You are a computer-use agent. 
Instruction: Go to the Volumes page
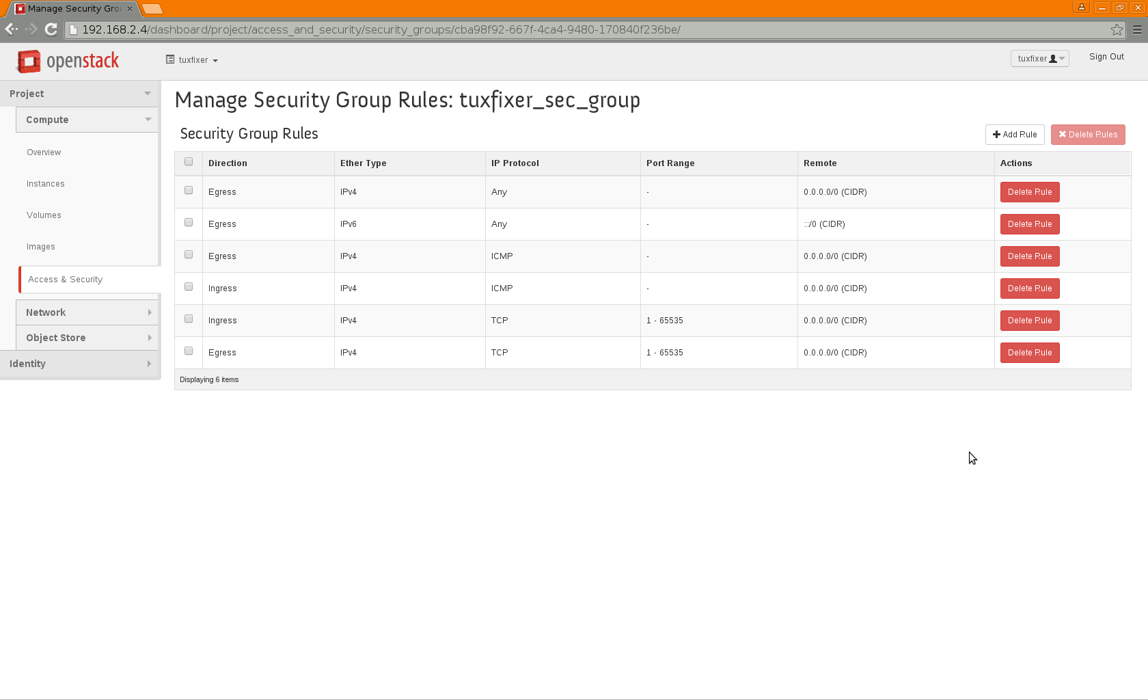point(44,215)
